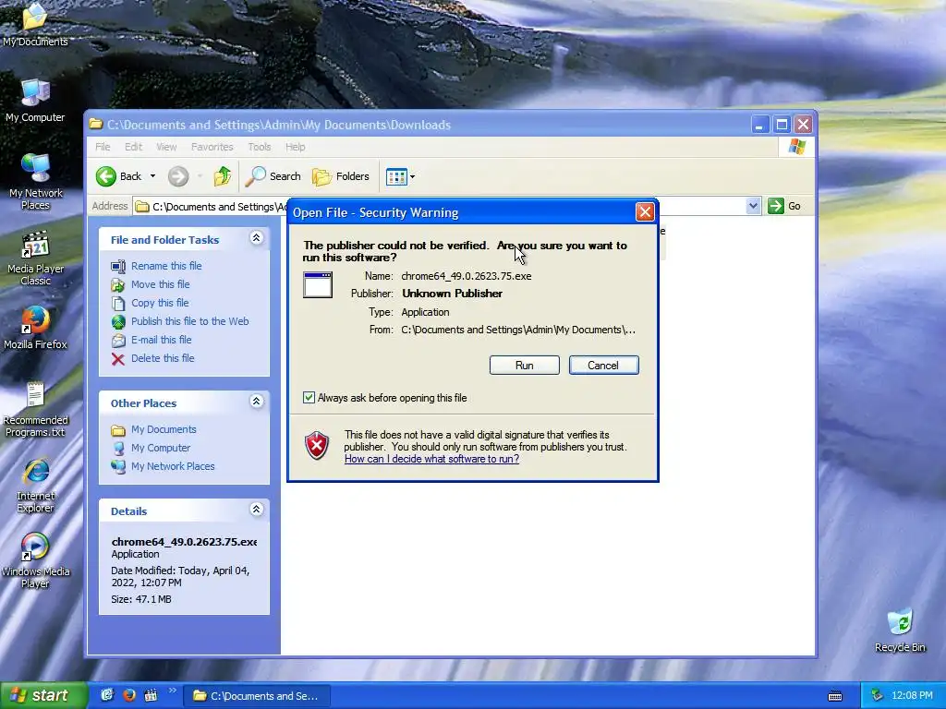Click Publish this file to the Web
The height and width of the screenshot is (709, 946).
pyautogui.click(x=190, y=321)
